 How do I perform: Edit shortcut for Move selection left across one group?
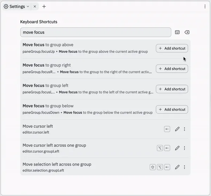(177, 167)
